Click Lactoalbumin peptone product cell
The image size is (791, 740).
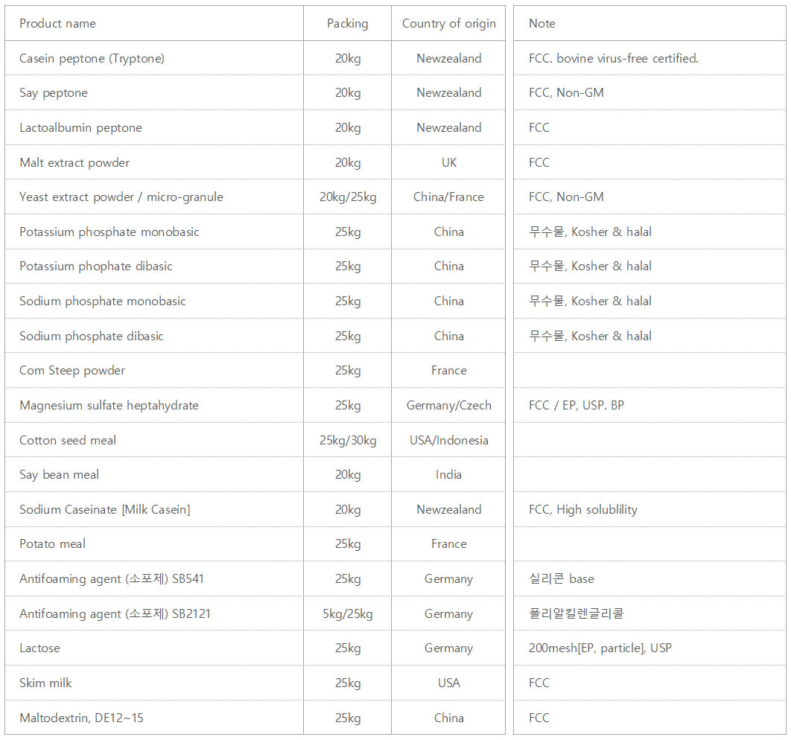[80, 128]
